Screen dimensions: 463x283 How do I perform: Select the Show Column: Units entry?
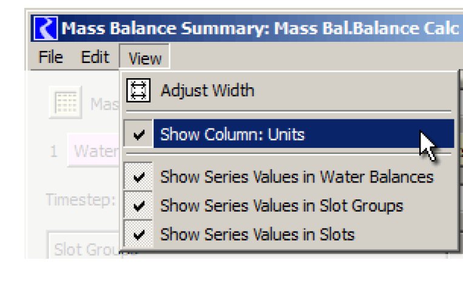(x=232, y=135)
